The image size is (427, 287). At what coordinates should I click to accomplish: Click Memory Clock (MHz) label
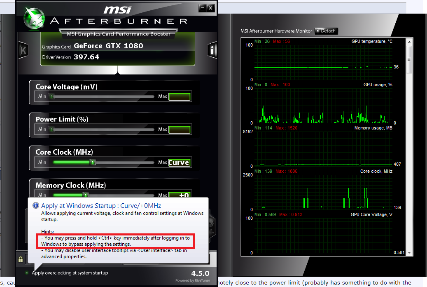coord(71,186)
